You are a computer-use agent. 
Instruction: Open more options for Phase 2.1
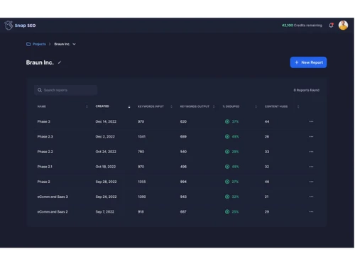311,167
